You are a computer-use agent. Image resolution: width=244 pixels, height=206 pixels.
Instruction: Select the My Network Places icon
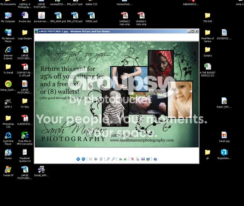pos(8,36)
